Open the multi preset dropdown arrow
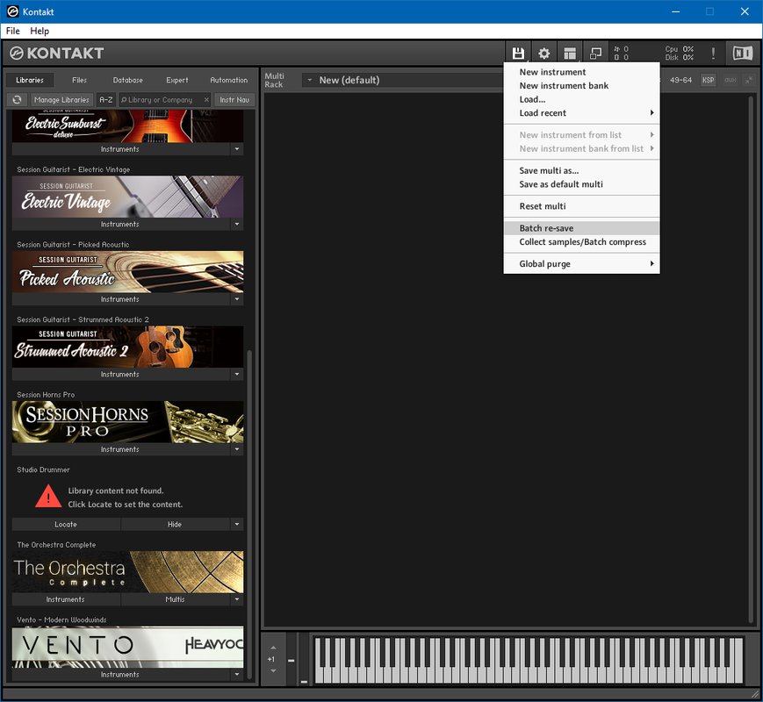763x702 pixels. coord(309,80)
